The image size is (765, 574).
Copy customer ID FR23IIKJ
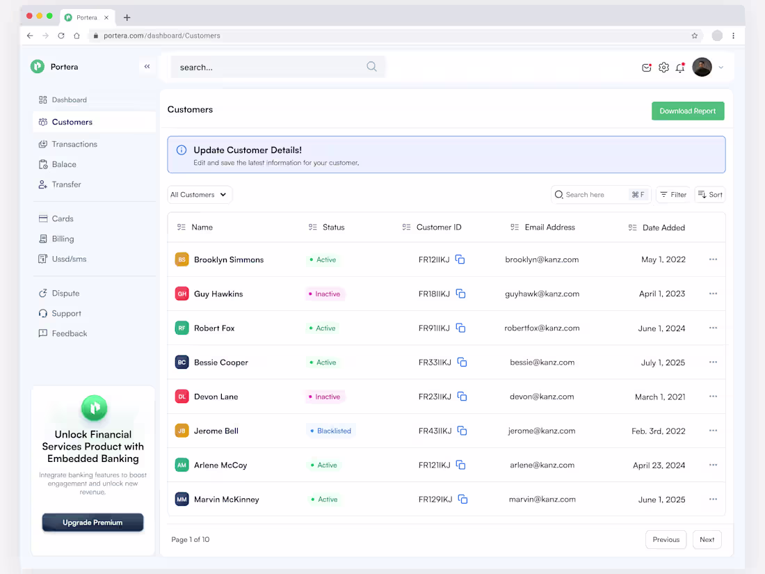[462, 397]
